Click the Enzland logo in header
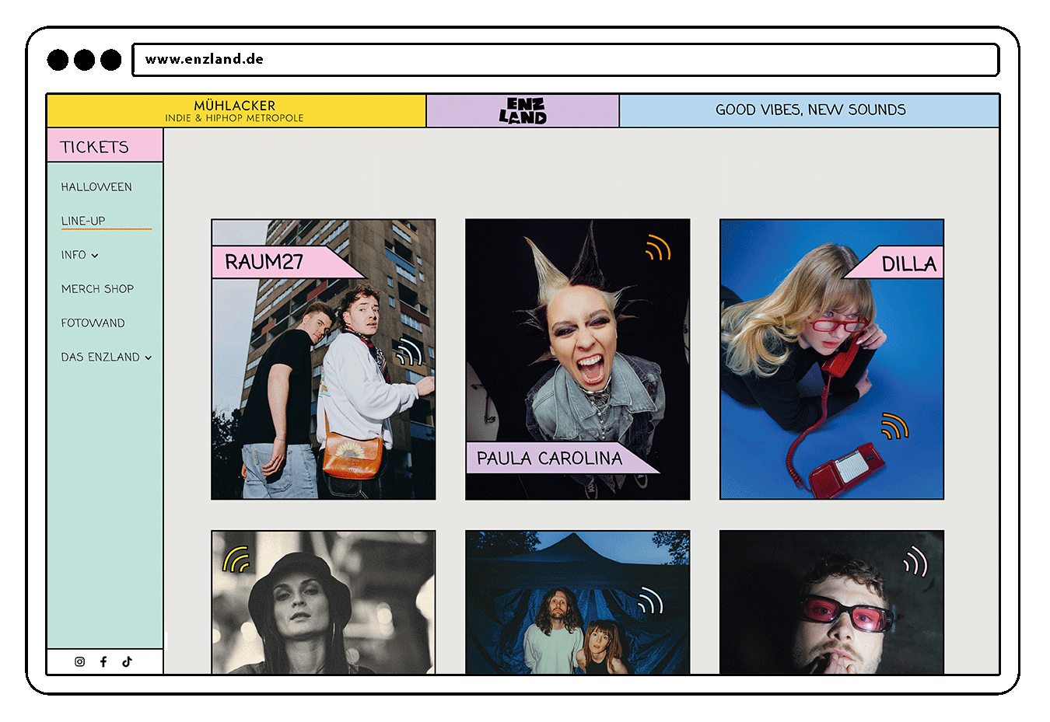 [x=523, y=111]
